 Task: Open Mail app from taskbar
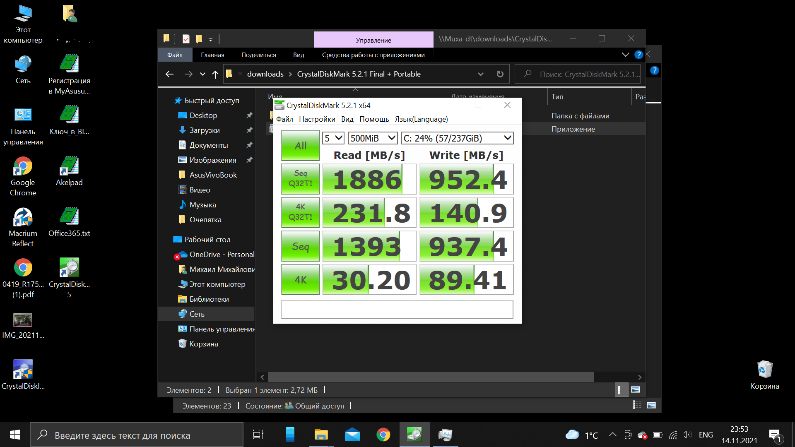coord(352,435)
